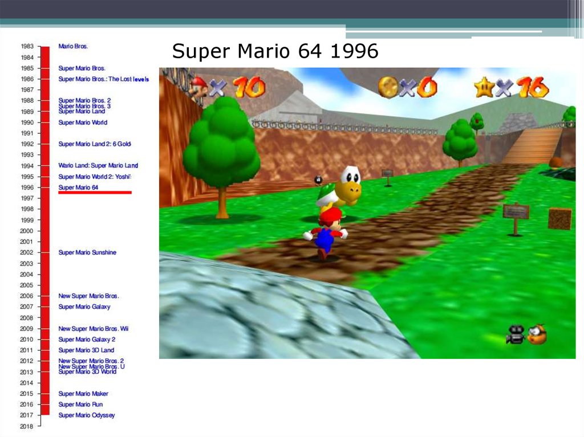Open Super Mario World 2: Yoshi's entry
Screen dimensions: 584x437
95,177
